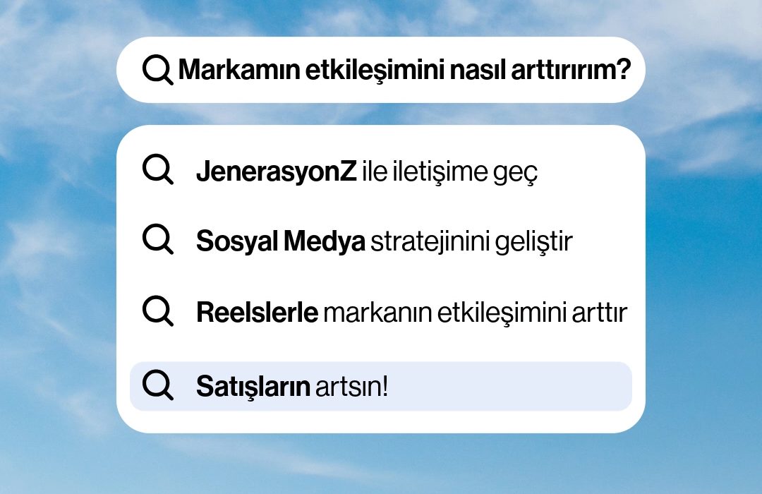This screenshot has width=762, height=494.
Task: Click empty space right of 'Satışların artsın!' row
Action: pyautogui.click(x=510, y=386)
